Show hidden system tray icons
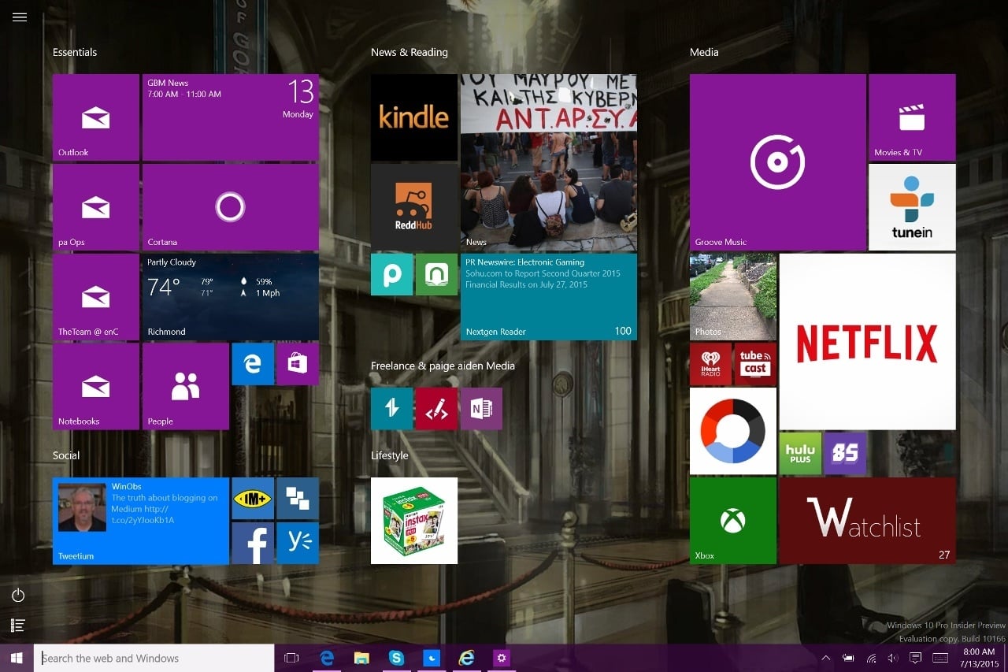Image resolution: width=1008 pixels, height=672 pixels. (825, 658)
